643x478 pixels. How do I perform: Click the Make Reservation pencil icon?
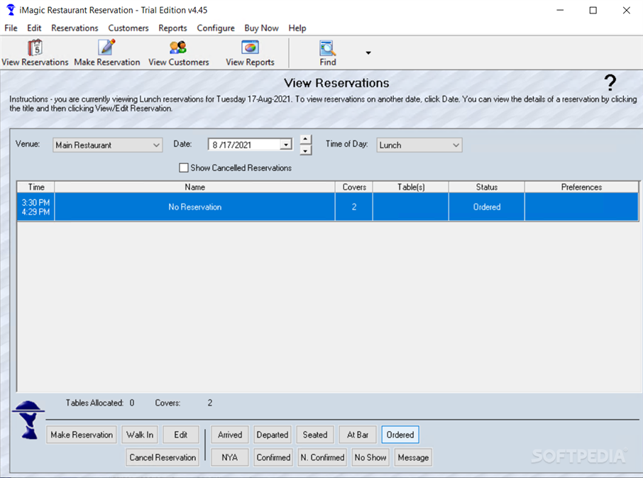point(106,48)
